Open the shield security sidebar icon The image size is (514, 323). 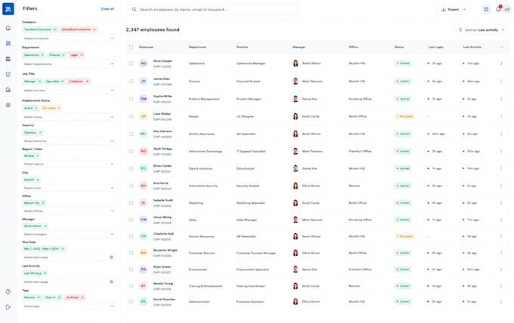point(8,74)
